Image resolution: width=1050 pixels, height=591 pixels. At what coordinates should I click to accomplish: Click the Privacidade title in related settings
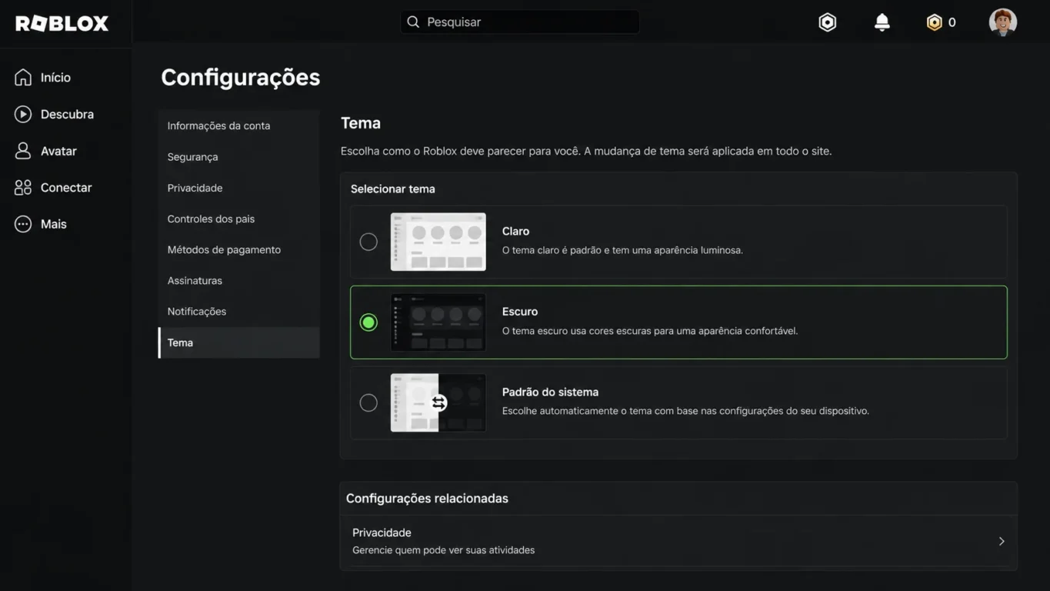pos(382,533)
